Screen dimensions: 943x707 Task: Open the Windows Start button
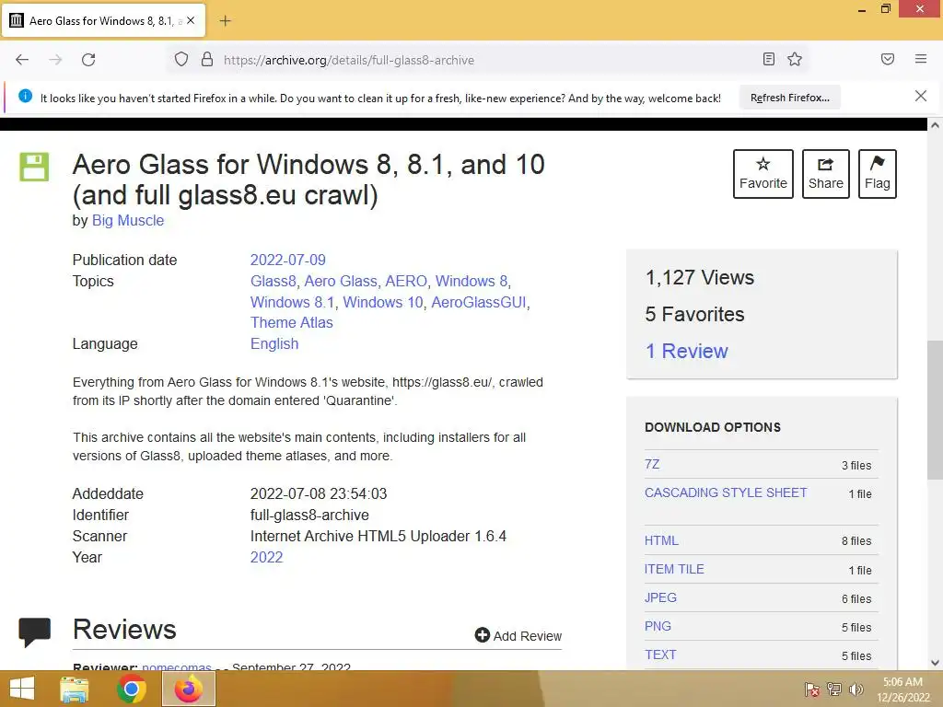22,689
